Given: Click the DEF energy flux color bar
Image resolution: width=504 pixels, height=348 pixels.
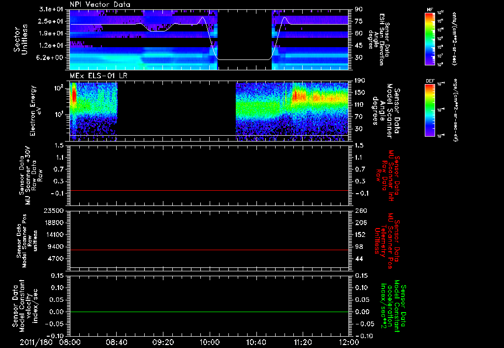Looking at the screenshot, I should 430,110.
